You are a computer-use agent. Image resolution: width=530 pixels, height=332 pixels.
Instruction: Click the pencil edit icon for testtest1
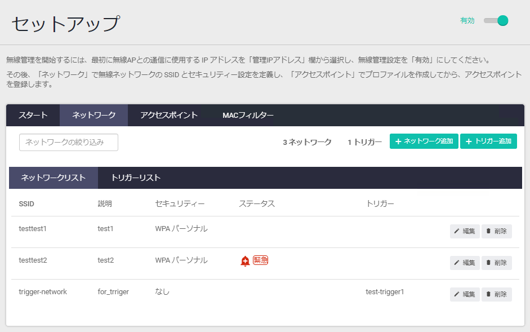[x=457, y=231]
